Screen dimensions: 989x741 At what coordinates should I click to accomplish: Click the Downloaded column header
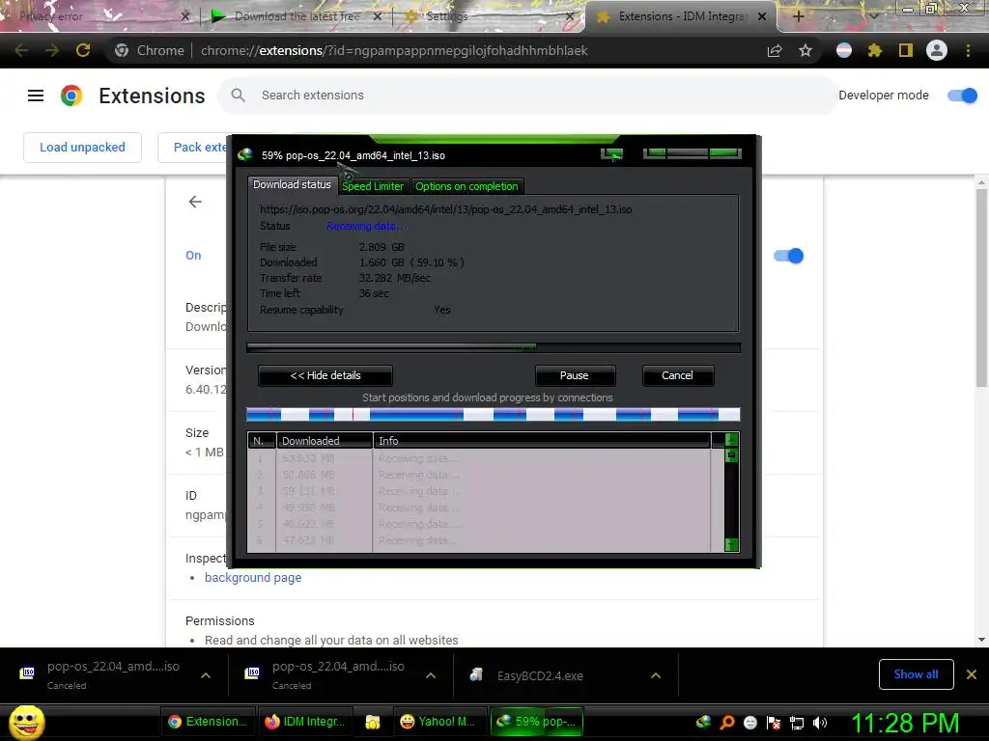(325, 440)
